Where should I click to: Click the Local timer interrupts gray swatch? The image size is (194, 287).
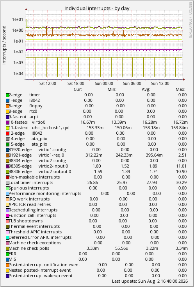pos(7,183)
